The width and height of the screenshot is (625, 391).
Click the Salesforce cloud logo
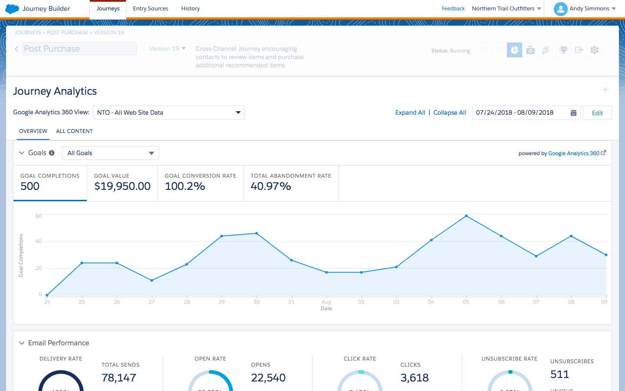pos(12,9)
